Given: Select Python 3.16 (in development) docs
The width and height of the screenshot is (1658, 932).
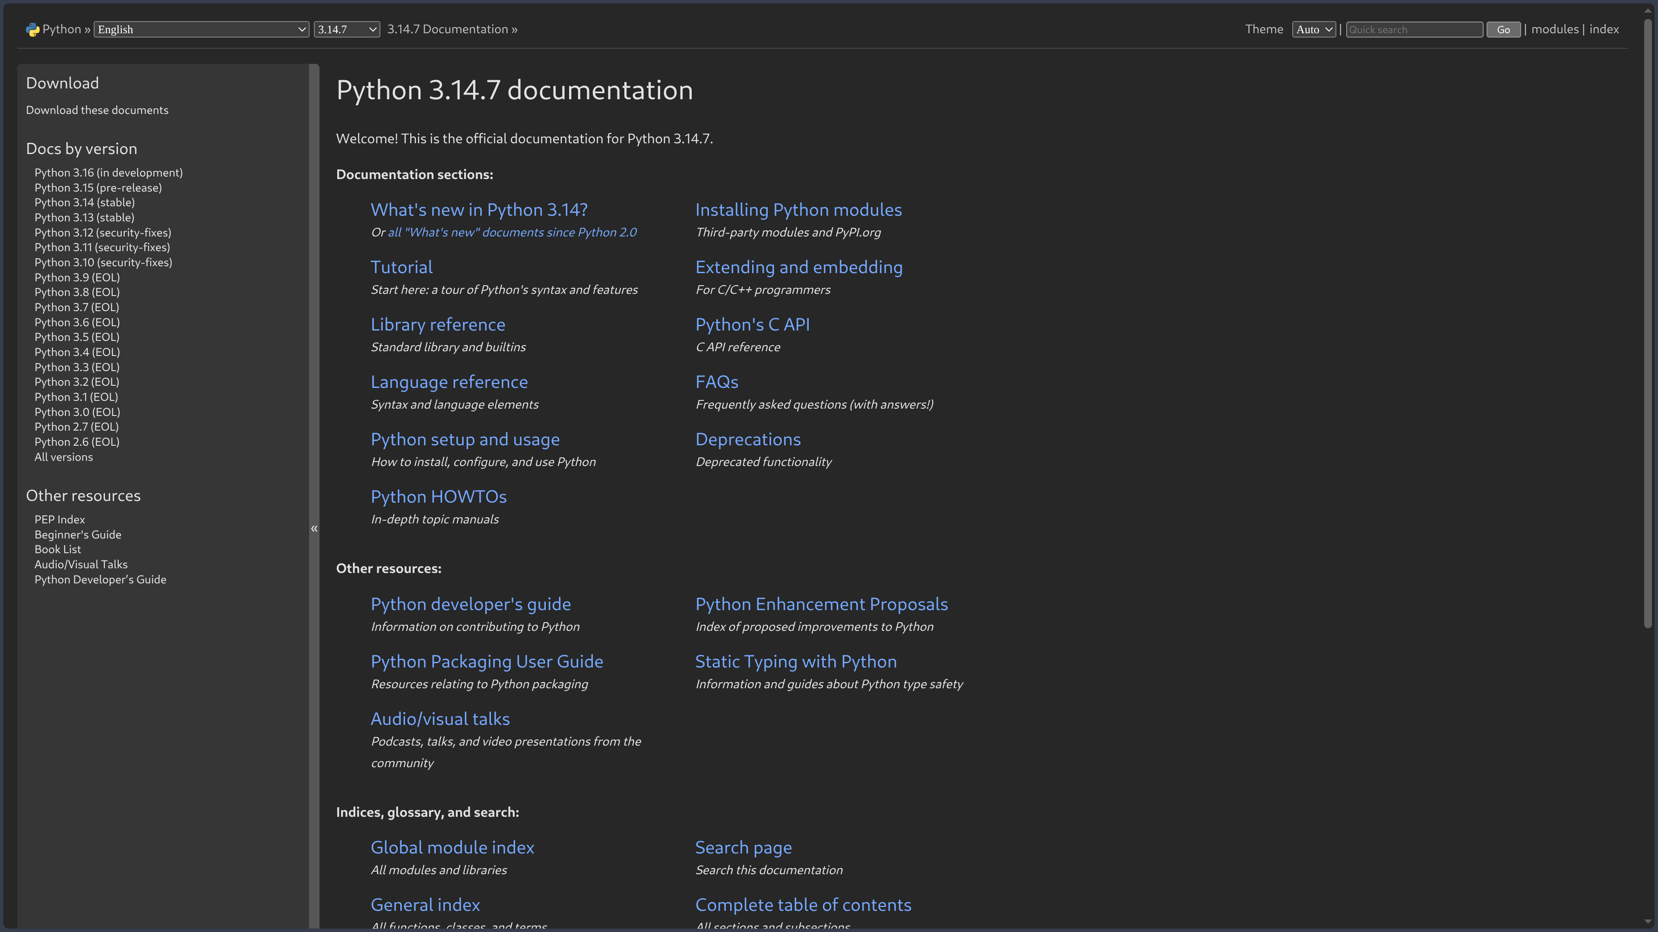Looking at the screenshot, I should pyautogui.click(x=109, y=173).
